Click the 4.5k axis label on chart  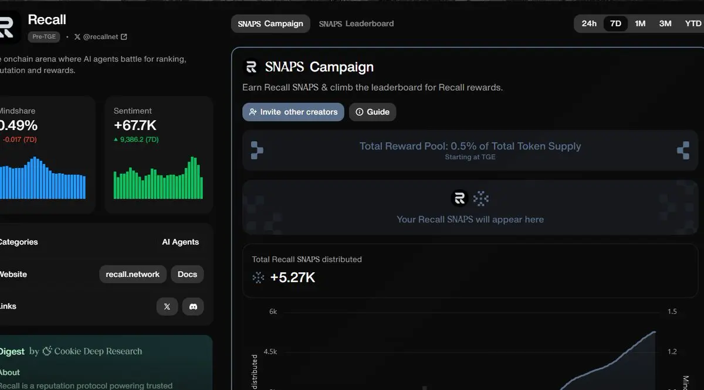[x=270, y=351]
